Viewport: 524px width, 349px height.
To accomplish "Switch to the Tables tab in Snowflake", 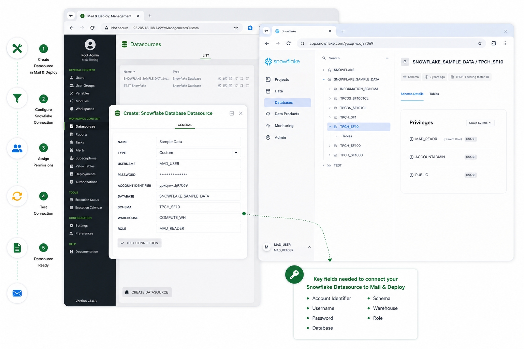I will tap(434, 94).
